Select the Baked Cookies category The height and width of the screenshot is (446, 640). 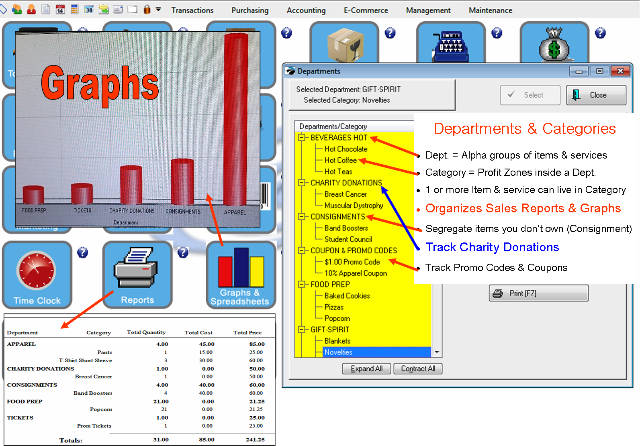[x=347, y=296]
